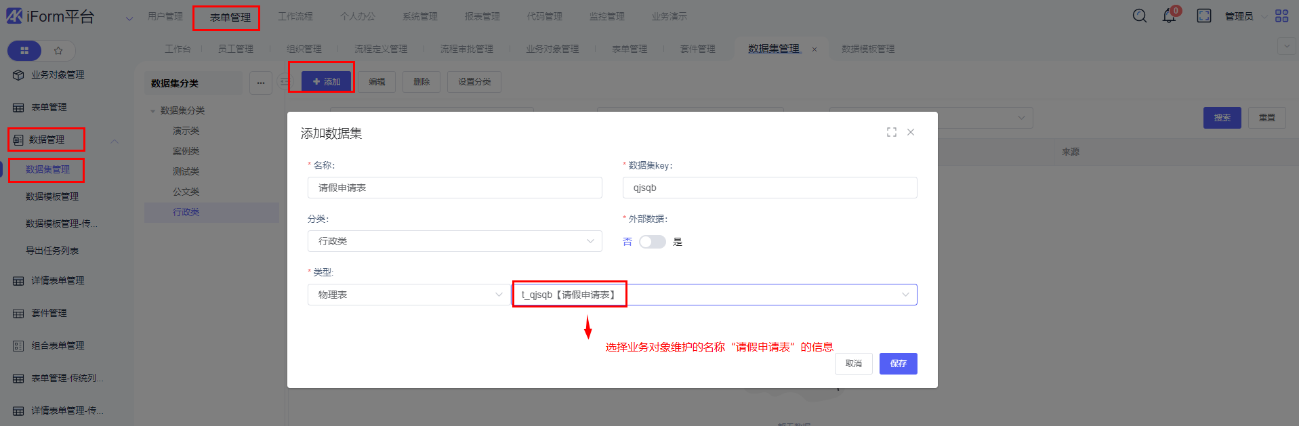1299x426 pixels.
Task: Collapse the 数据集分类 tree node
Action: [x=152, y=111]
